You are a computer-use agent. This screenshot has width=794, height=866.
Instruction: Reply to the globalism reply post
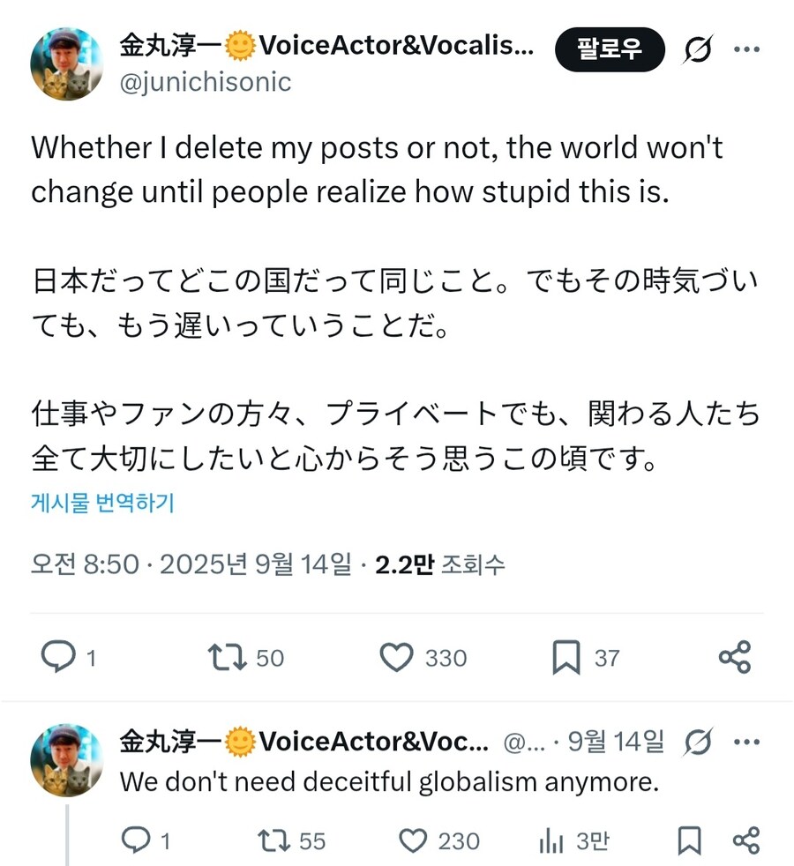click(136, 840)
